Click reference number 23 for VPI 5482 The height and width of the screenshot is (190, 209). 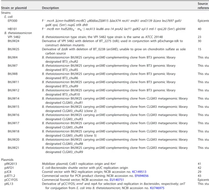[199, 37]
